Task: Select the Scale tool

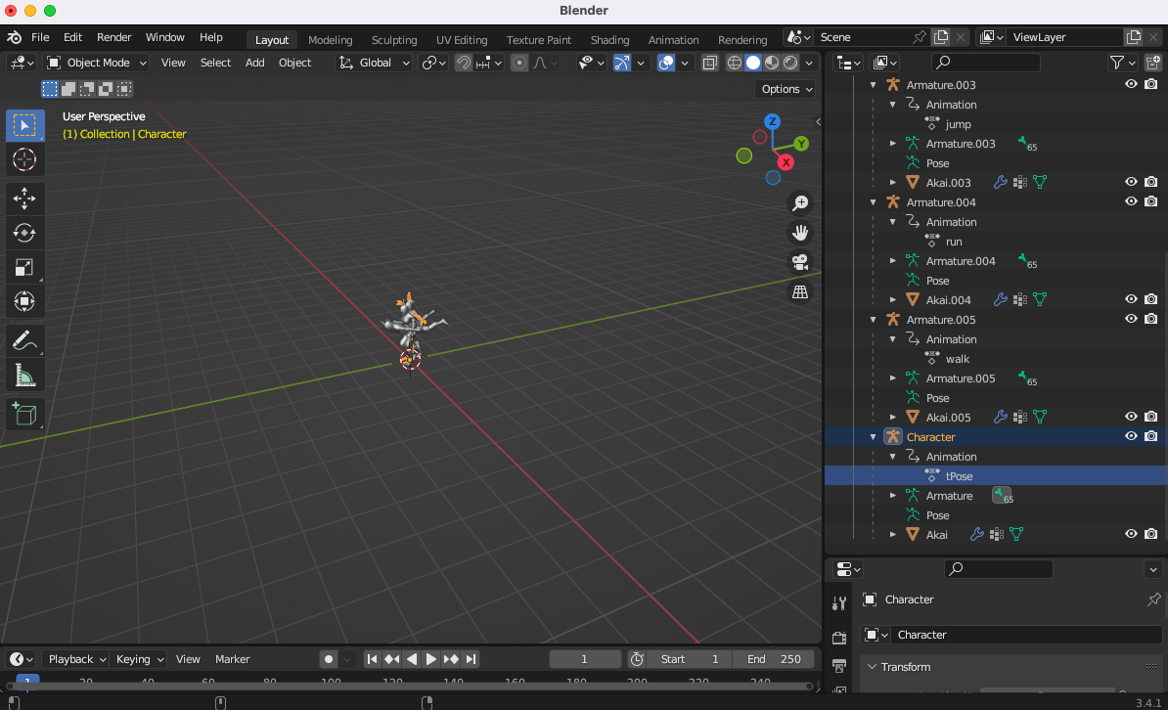Action: click(23, 267)
